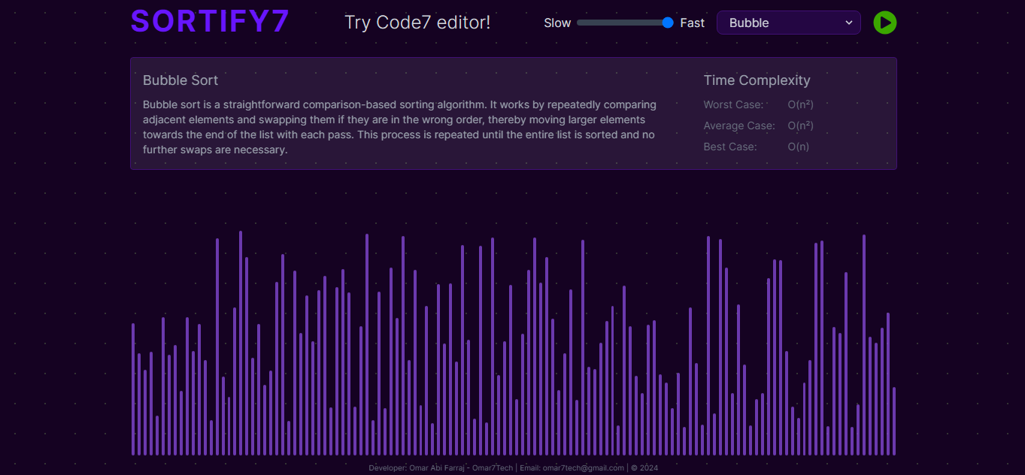Click the Slow speed label
The image size is (1025, 475).
pos(557,23)
